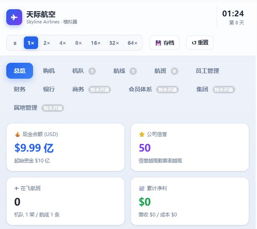The width and height of the screenshot is (257, 229).
Task: Set game speed to 8×
Action: click(79, 43)
